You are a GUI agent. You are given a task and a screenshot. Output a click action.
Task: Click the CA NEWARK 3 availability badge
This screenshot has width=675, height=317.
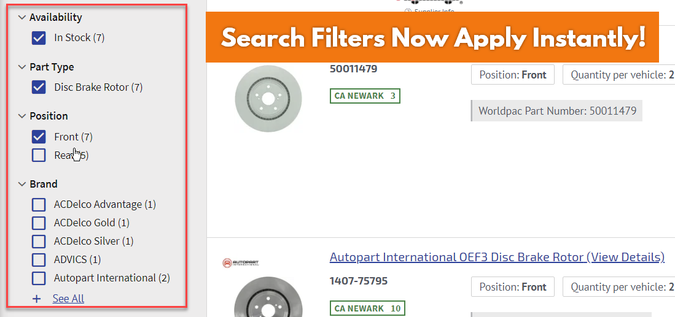coord(365,96)
